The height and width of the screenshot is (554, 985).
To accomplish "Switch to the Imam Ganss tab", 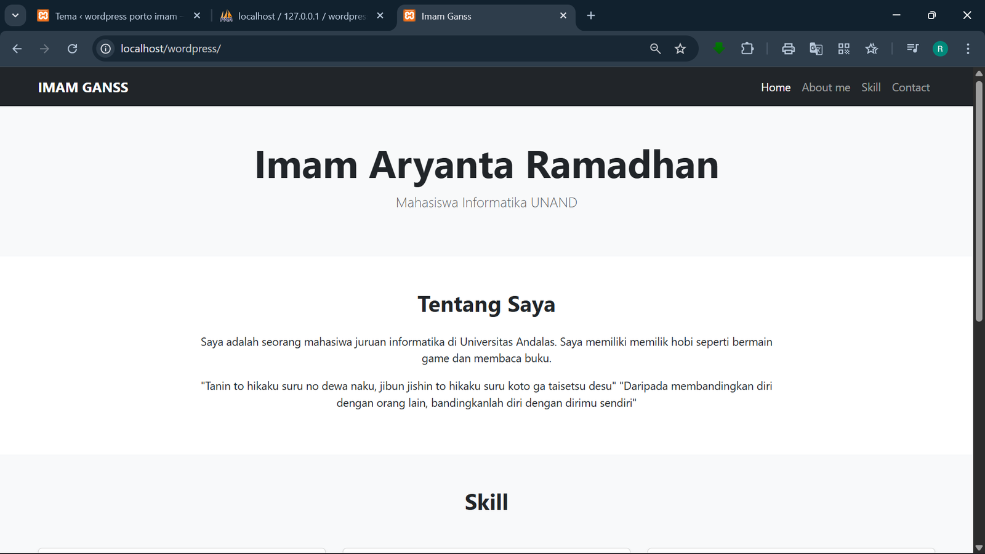I will pyautogui.click(x=446, y=16).
